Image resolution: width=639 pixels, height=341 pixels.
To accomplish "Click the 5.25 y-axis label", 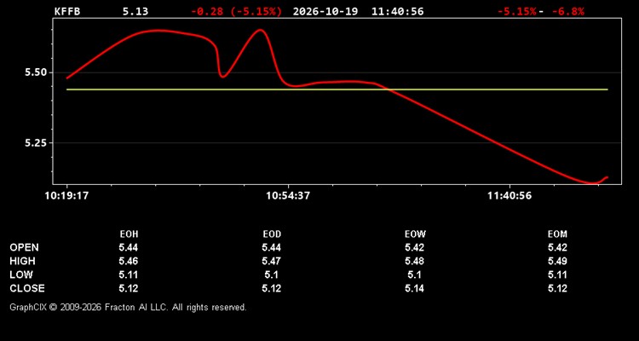I will pyautogui.click(x=36, y=142).
